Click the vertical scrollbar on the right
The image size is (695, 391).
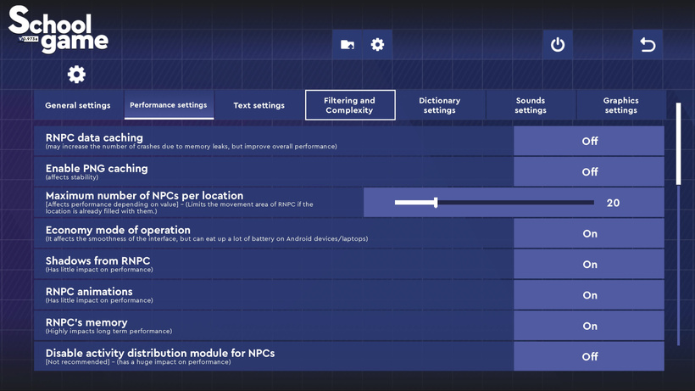click(x=678, y=144)
